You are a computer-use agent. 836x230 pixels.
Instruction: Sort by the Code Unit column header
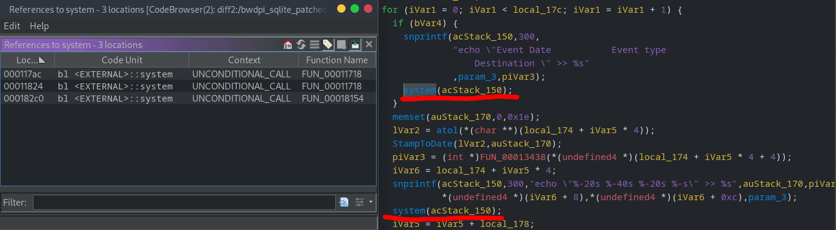coord(122,60)
